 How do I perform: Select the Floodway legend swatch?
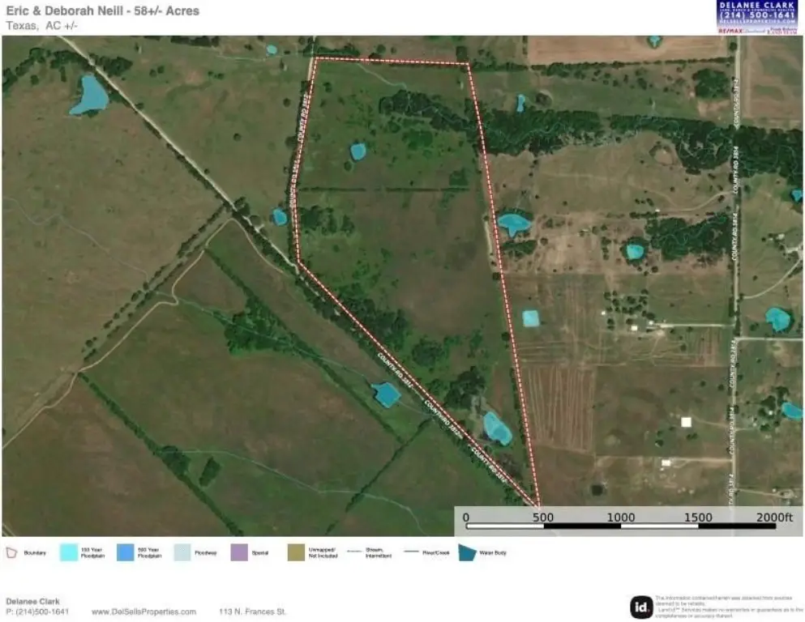tap(183, 552)
